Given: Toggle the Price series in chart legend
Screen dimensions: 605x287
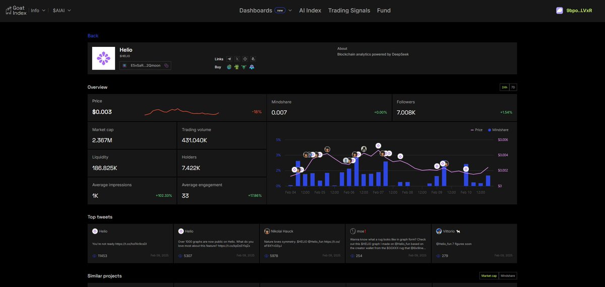Looking at the screenshot, I should coord(476,130).
